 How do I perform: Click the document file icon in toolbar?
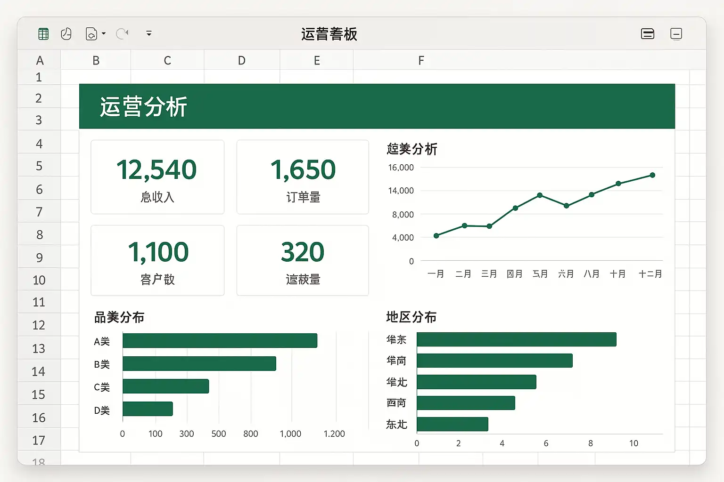tap(91, 34)
